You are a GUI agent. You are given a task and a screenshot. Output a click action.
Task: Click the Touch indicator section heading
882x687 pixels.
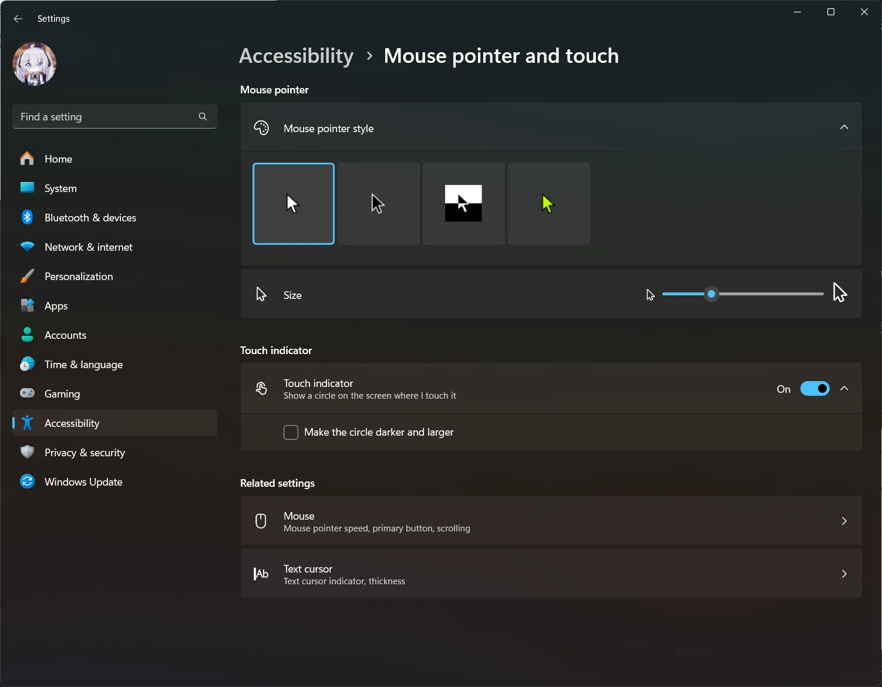(x=276, y=351)
